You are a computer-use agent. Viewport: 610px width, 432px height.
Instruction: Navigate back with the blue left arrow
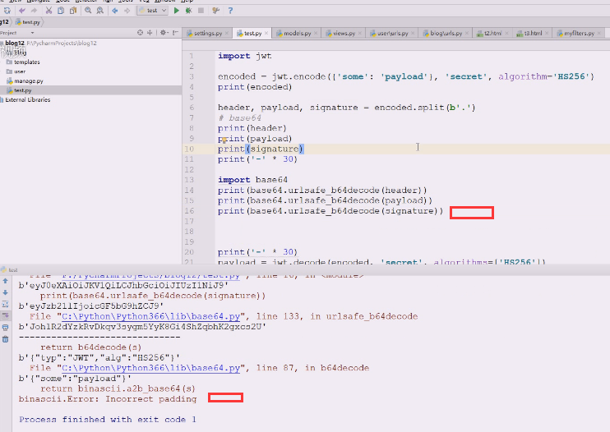click(115, 11)
